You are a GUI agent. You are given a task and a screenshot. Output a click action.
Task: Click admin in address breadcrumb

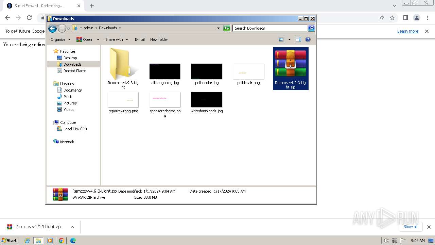(88, 28)
